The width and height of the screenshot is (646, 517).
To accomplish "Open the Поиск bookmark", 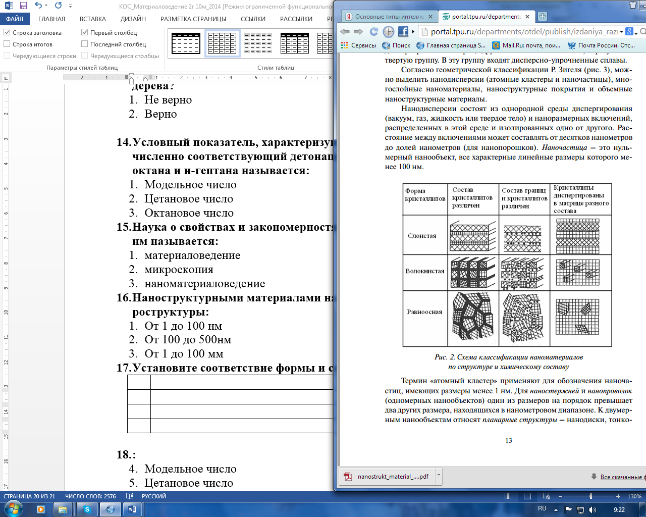I will click(396, 45).
